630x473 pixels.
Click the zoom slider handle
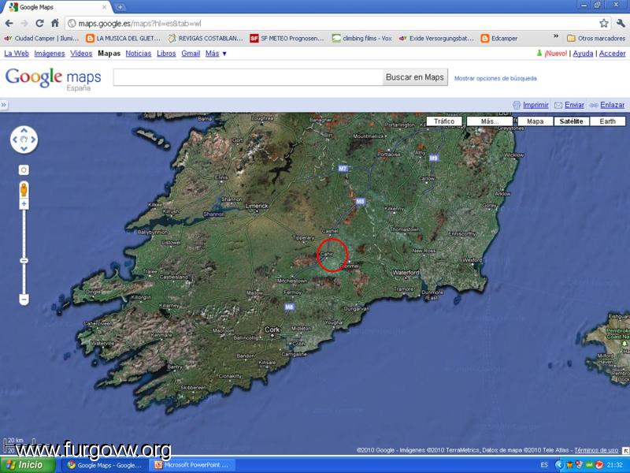point(24,261)
